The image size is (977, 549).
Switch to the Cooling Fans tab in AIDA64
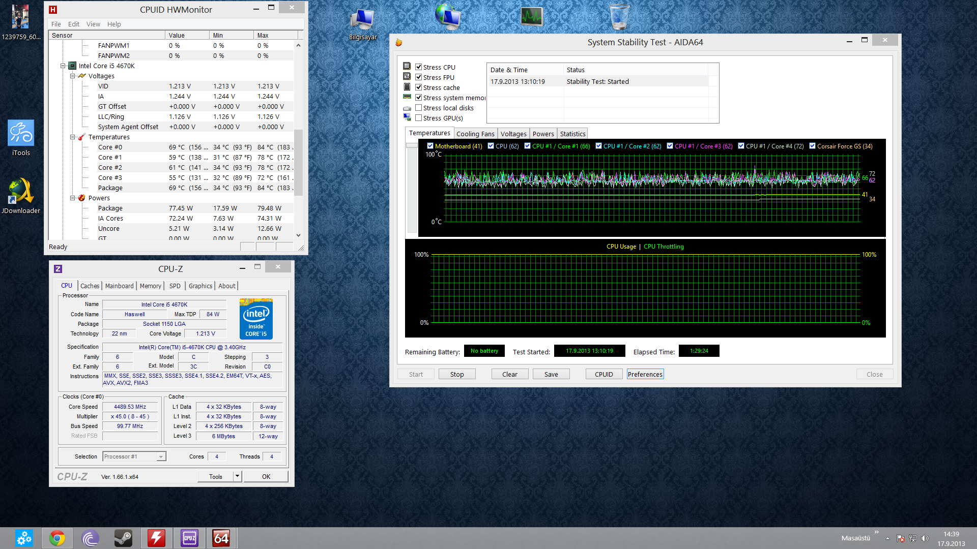(475, 134)
